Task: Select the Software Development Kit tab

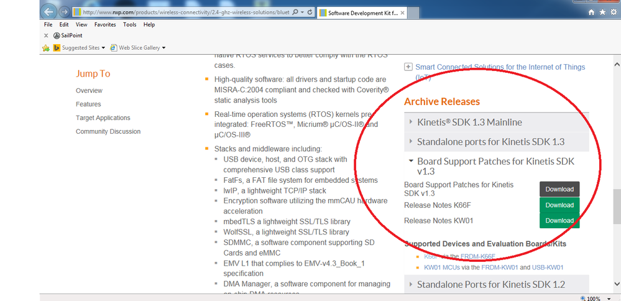Action: pyautogui.click(x=362, y=12)
